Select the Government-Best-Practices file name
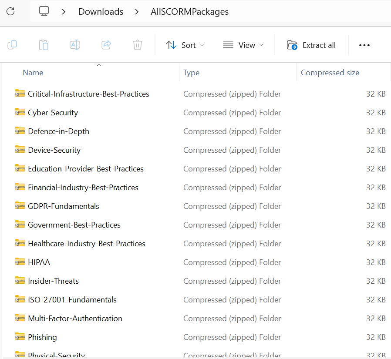This screenshot has width=391, height=359. 74,225
